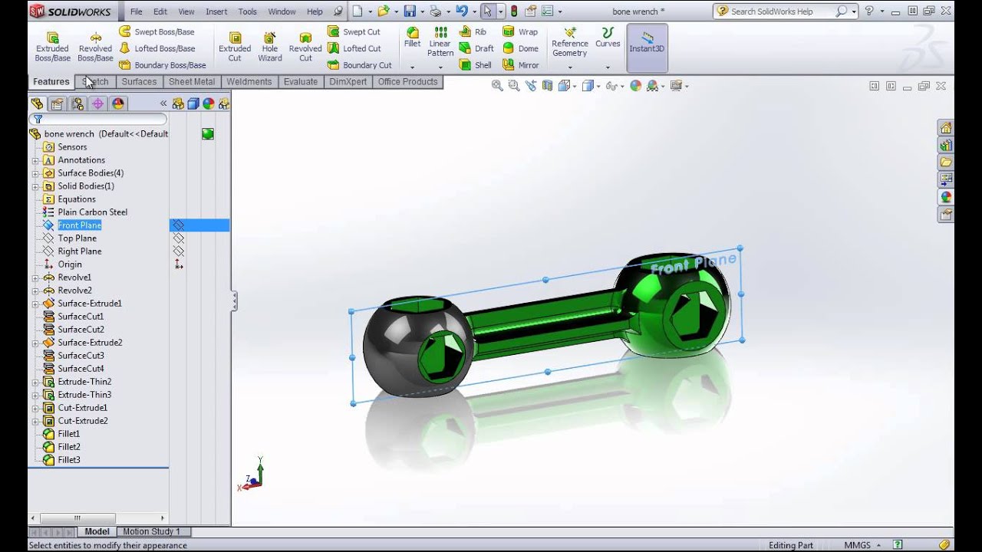Switch to the Sheet Metal tab
Screen dimensions: 982x552
click(192, 82)
